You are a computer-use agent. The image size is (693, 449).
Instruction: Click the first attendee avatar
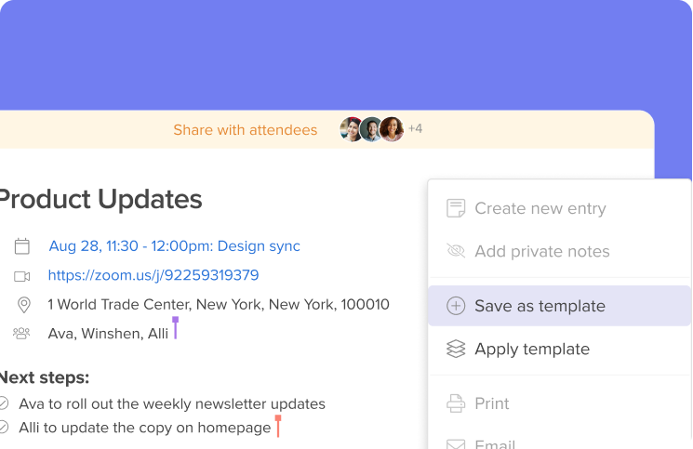351,129
